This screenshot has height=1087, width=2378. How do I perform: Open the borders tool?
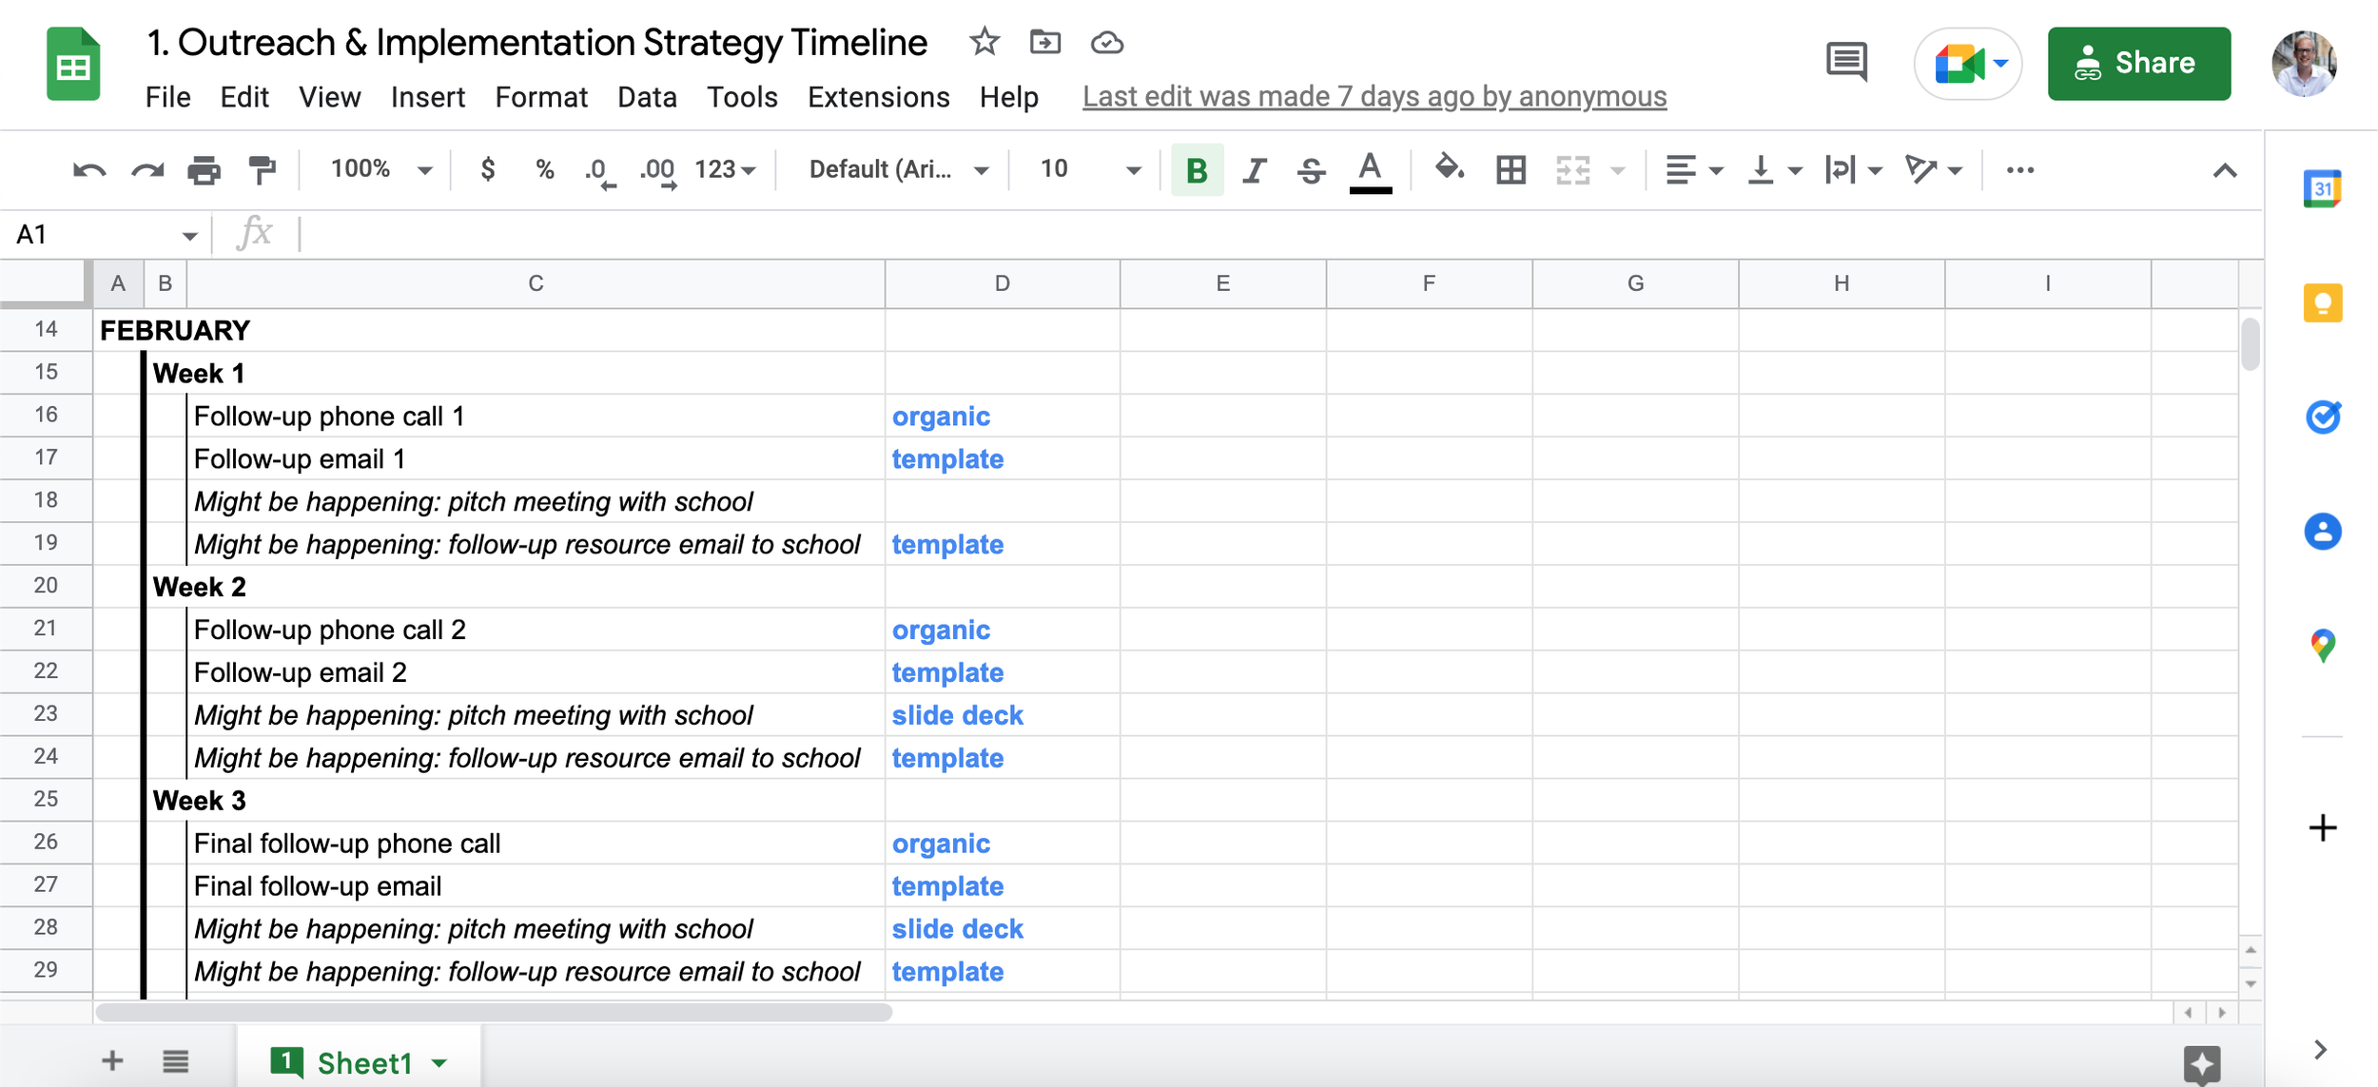point(1511,170)
